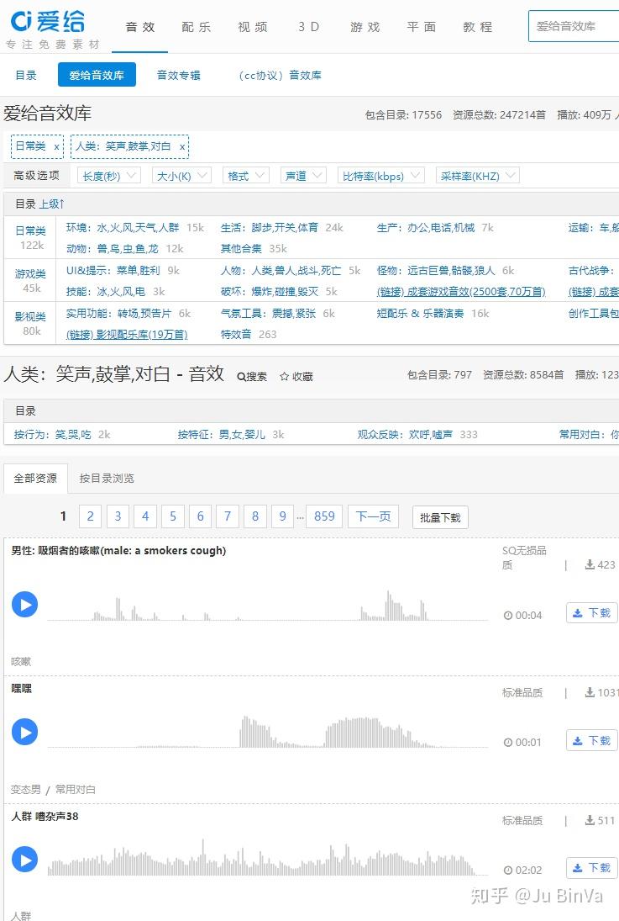Open the 长度(秒) dropdown
The image size is (619, 921).
(109, 176)
